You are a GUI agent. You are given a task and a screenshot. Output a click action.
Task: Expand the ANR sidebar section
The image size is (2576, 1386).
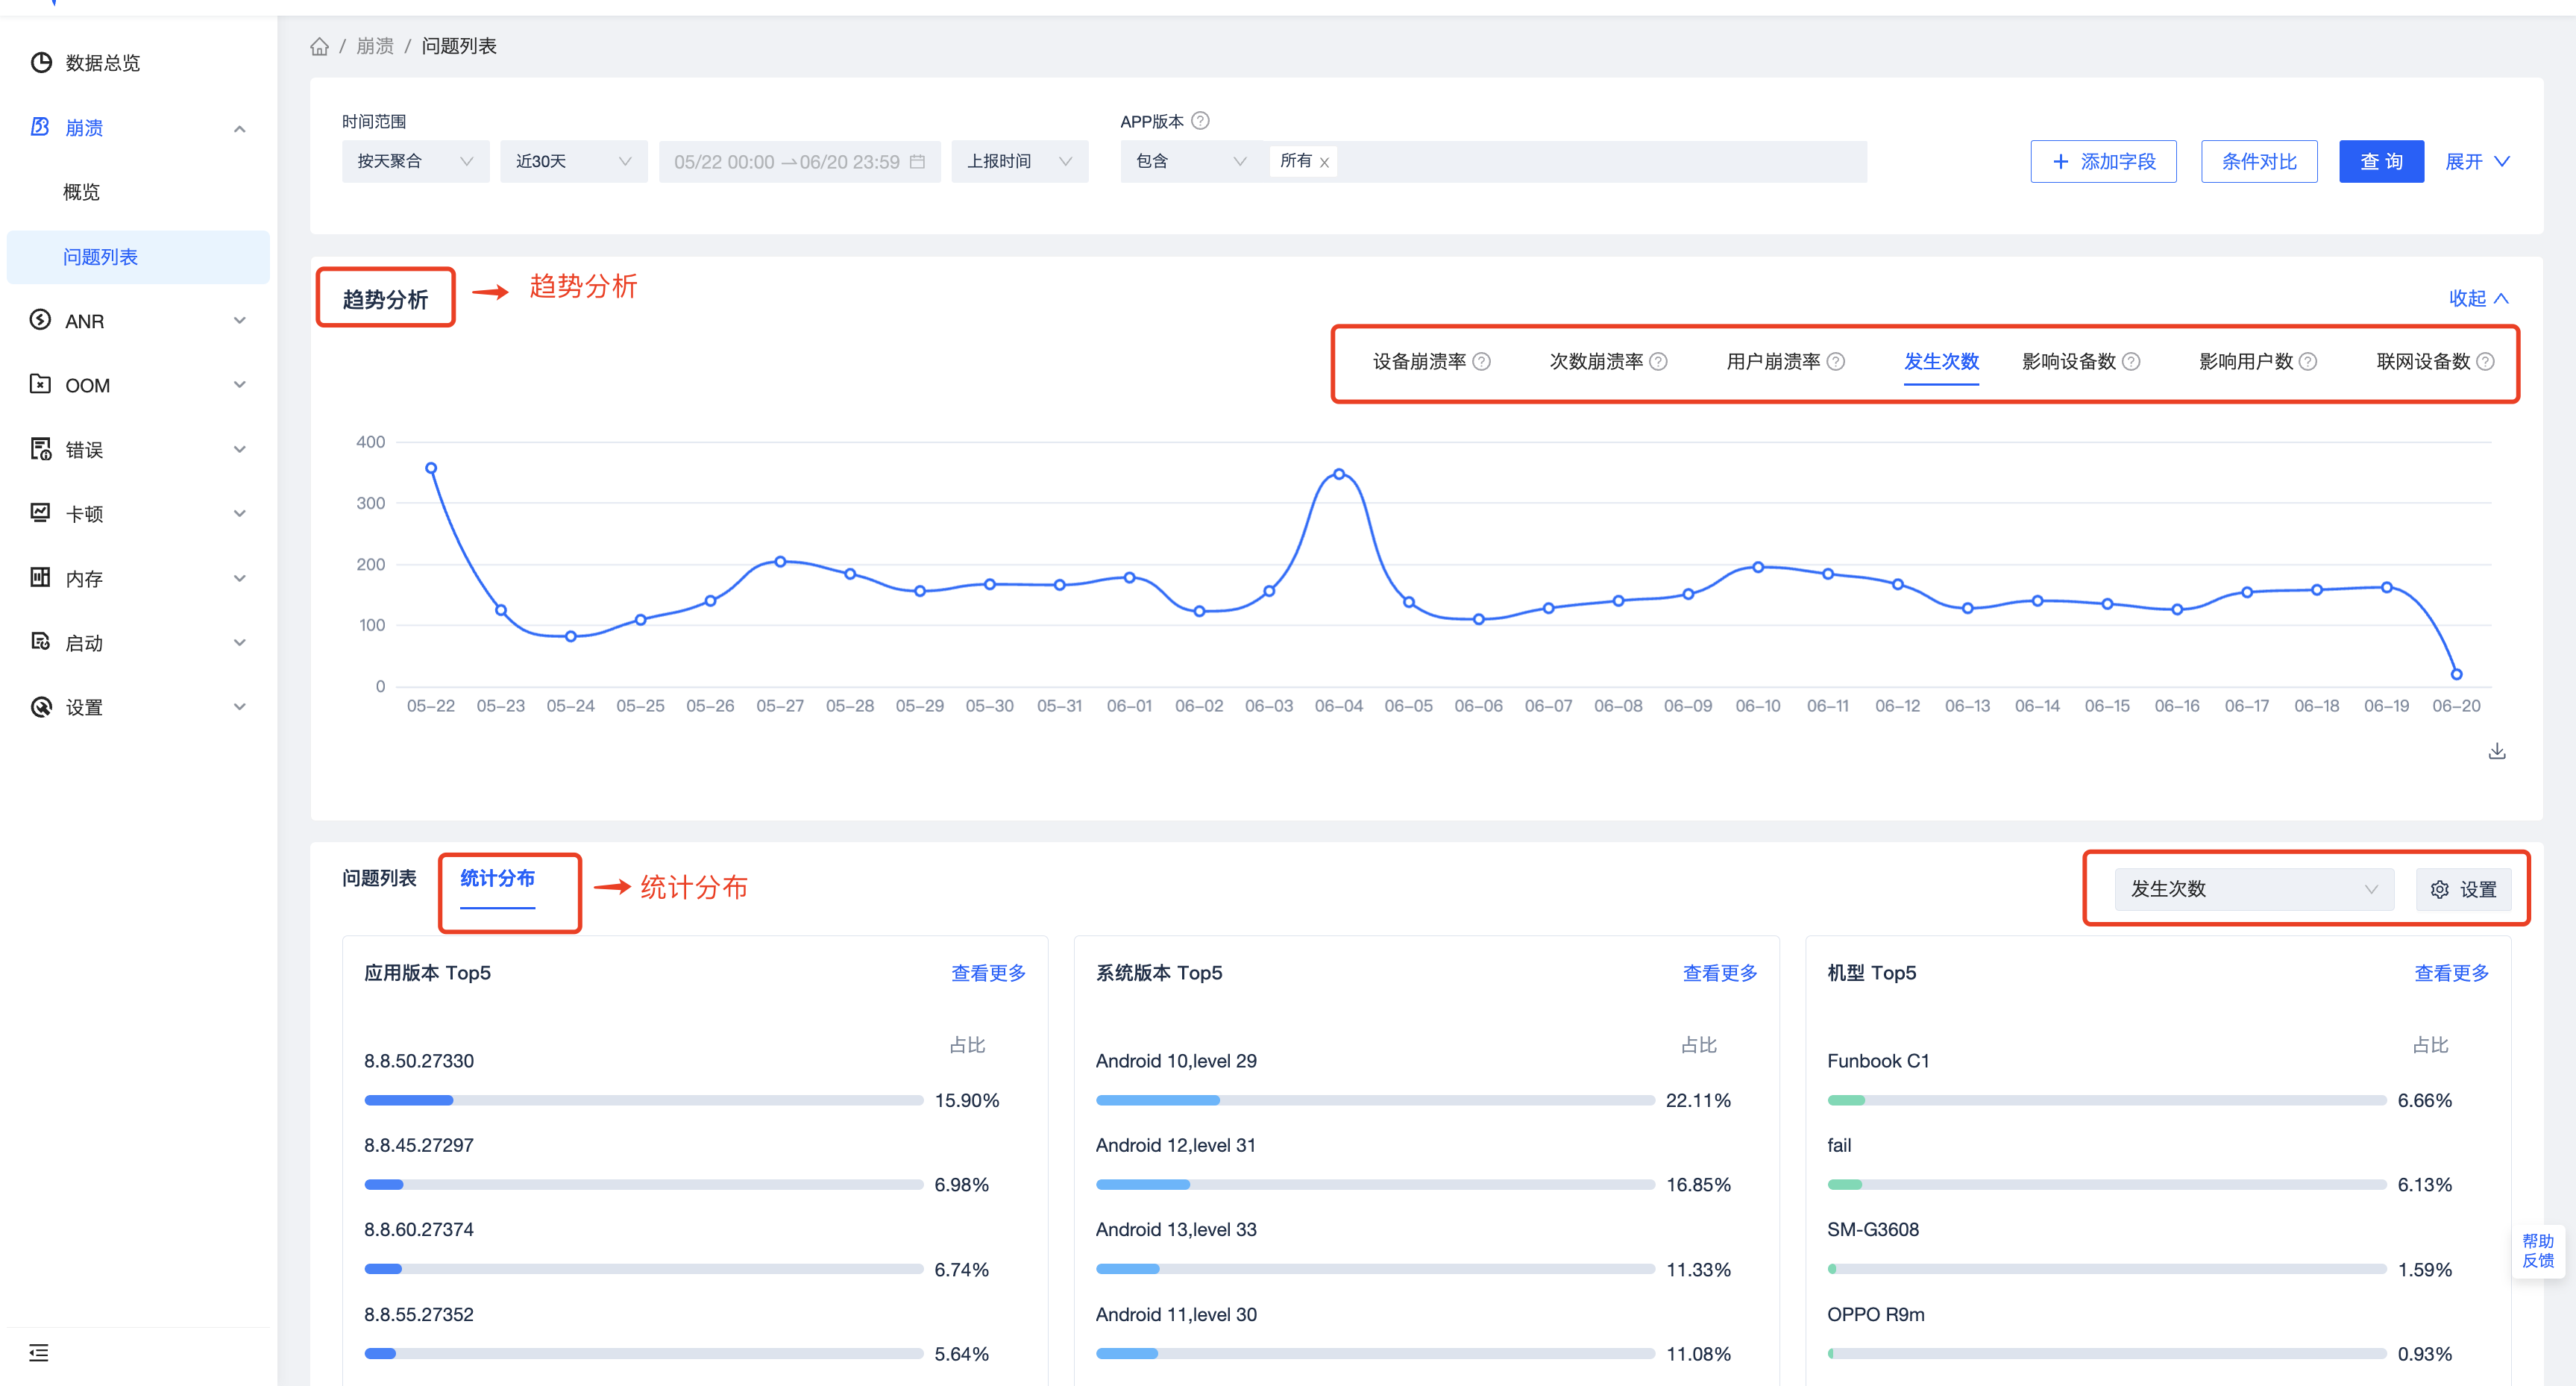coord(240,320)
